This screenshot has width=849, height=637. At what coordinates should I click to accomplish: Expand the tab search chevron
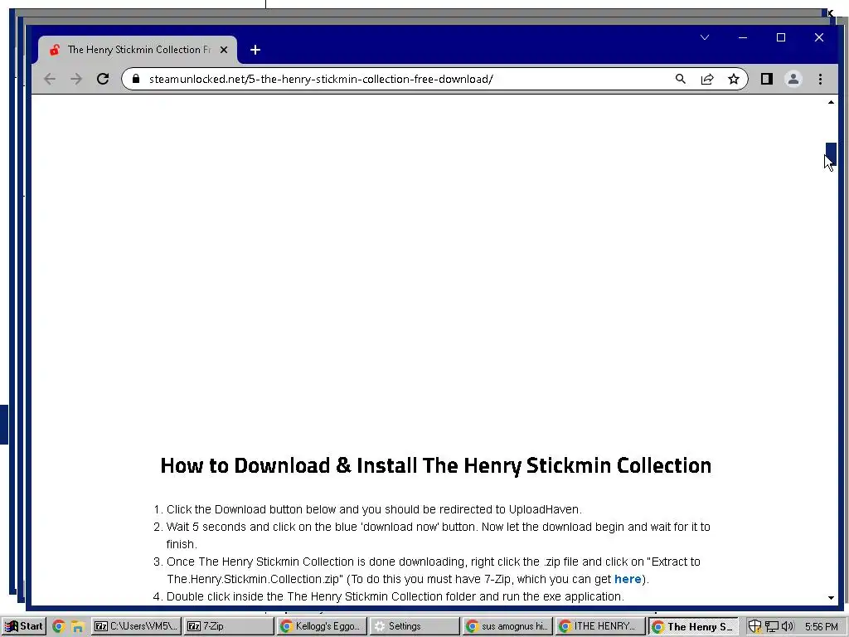(705, 37)
